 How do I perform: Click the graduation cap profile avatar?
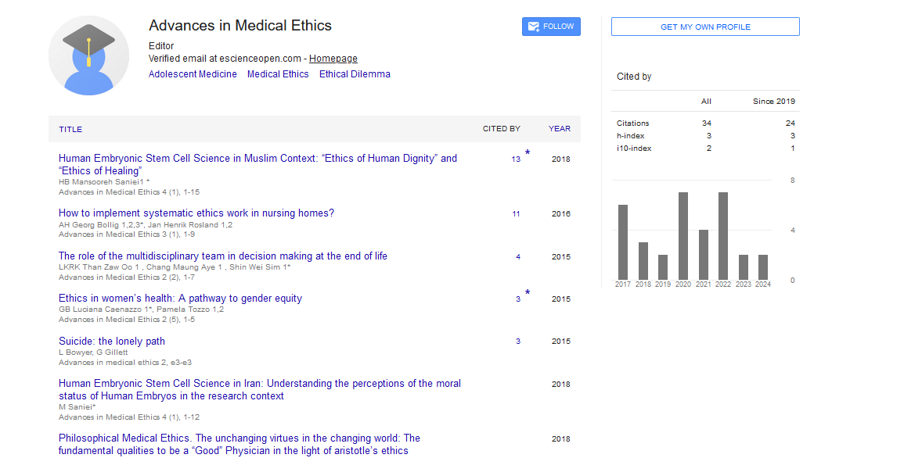coord(88,55)
